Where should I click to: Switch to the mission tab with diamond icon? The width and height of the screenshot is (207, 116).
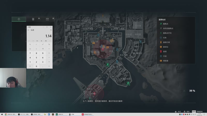point(19,19)
